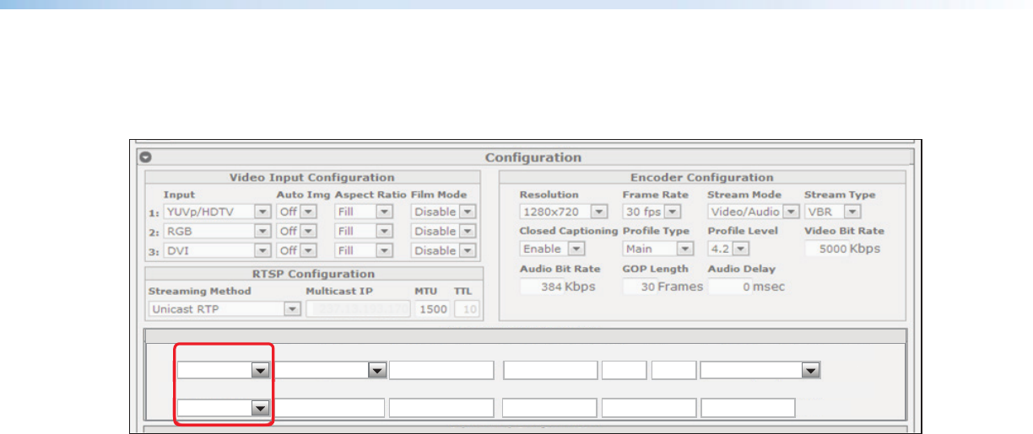Open the Input 2 RGB dropdown

tap(217, 231)
